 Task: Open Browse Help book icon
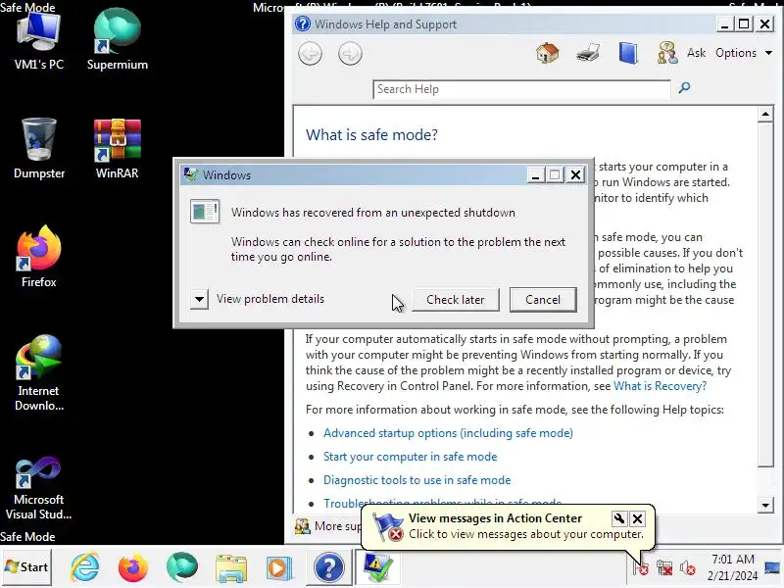[x=628, y=53]
